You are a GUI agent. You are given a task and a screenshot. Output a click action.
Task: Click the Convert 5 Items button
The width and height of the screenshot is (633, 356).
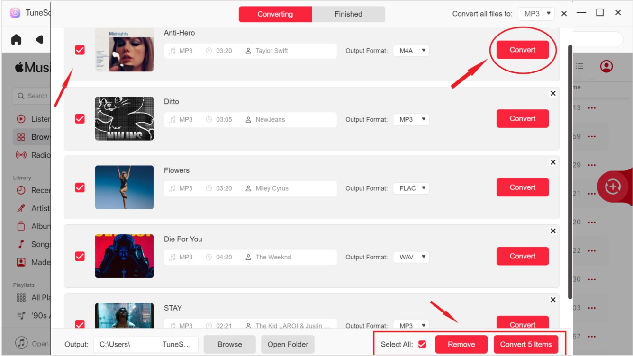pos(526,344)
